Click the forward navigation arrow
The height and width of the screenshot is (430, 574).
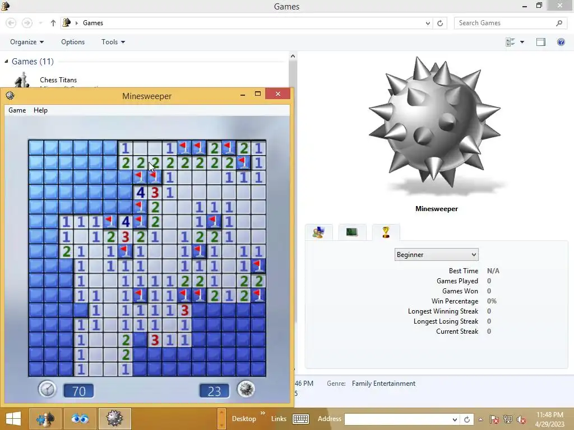click(x=27, y=23)
